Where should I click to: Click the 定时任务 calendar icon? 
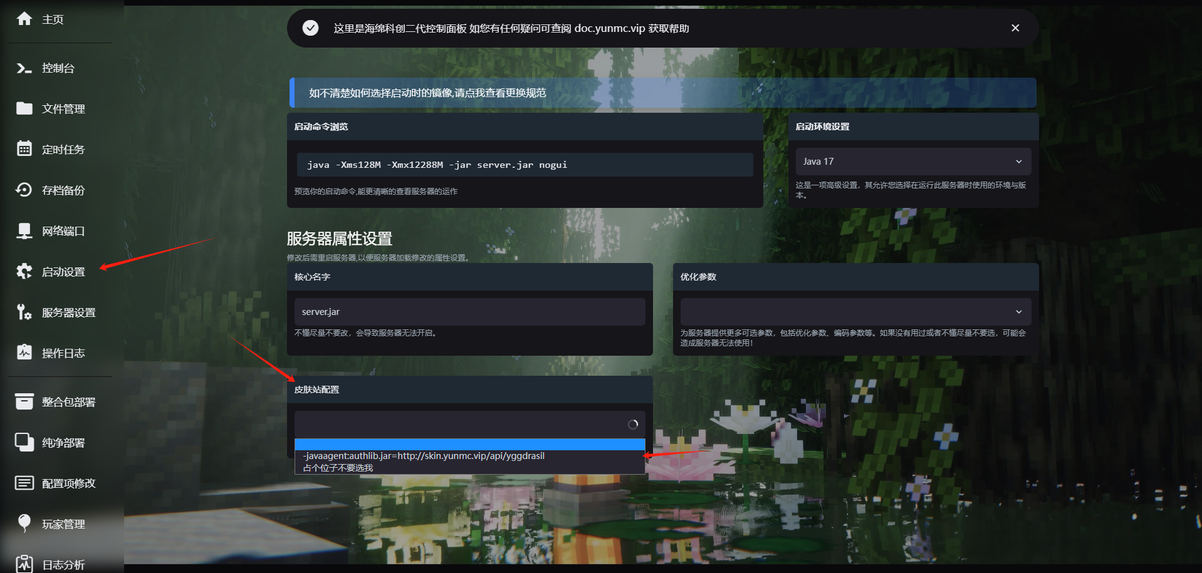[24, 149]
